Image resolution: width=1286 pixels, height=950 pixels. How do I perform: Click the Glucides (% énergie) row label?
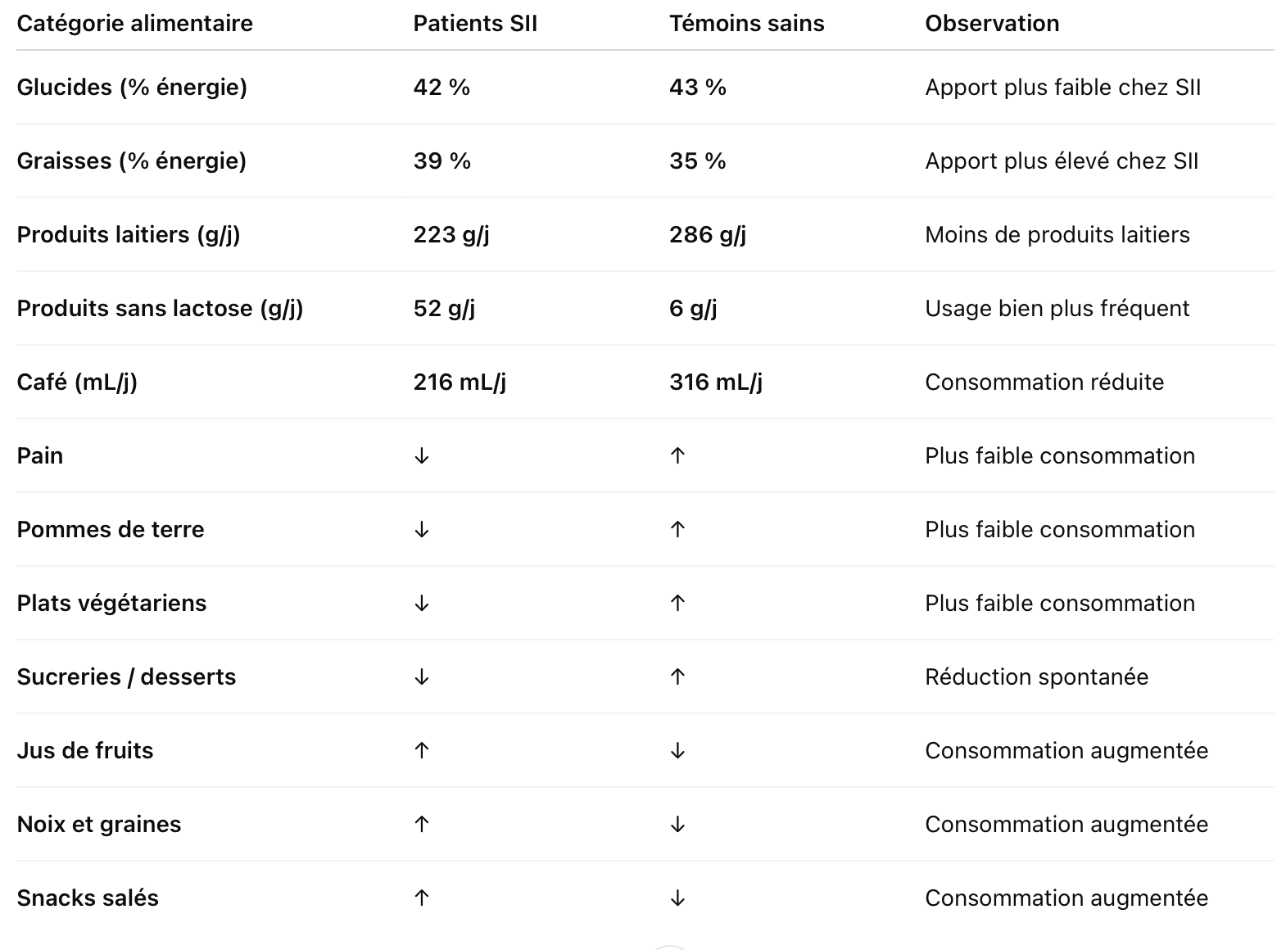132,88
